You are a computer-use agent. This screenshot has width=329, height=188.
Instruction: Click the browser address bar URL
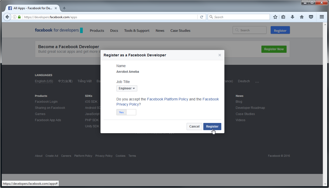point(110,17)
